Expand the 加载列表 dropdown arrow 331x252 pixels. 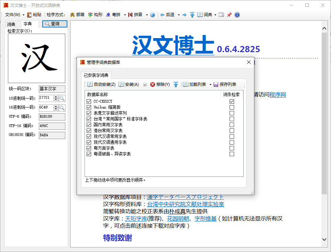coord(210,84)
